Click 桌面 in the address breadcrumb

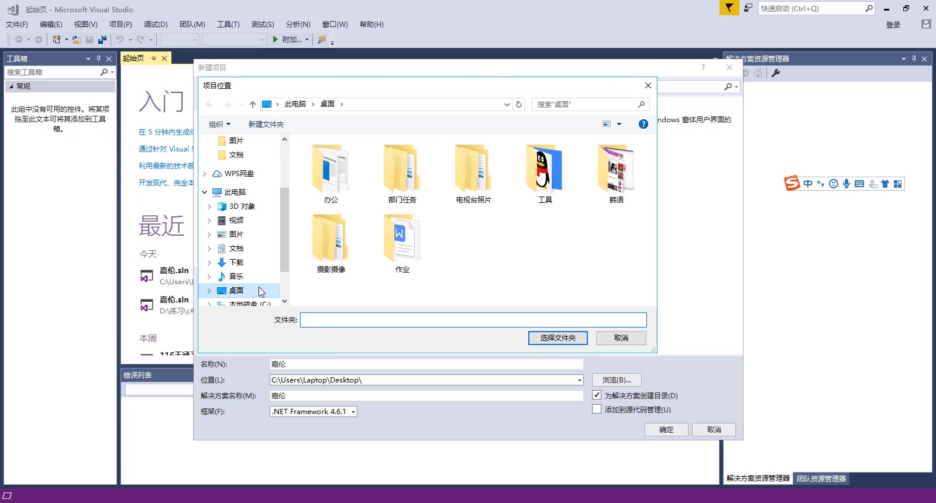[327, 104]
